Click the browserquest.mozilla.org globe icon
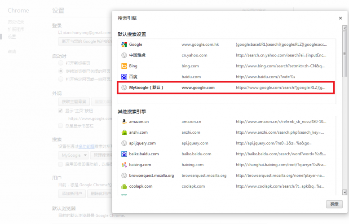The height and width of the screenshot is (224, 349). (124, 176)
